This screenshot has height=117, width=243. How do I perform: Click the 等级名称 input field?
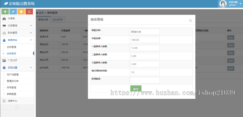(145, 32)
